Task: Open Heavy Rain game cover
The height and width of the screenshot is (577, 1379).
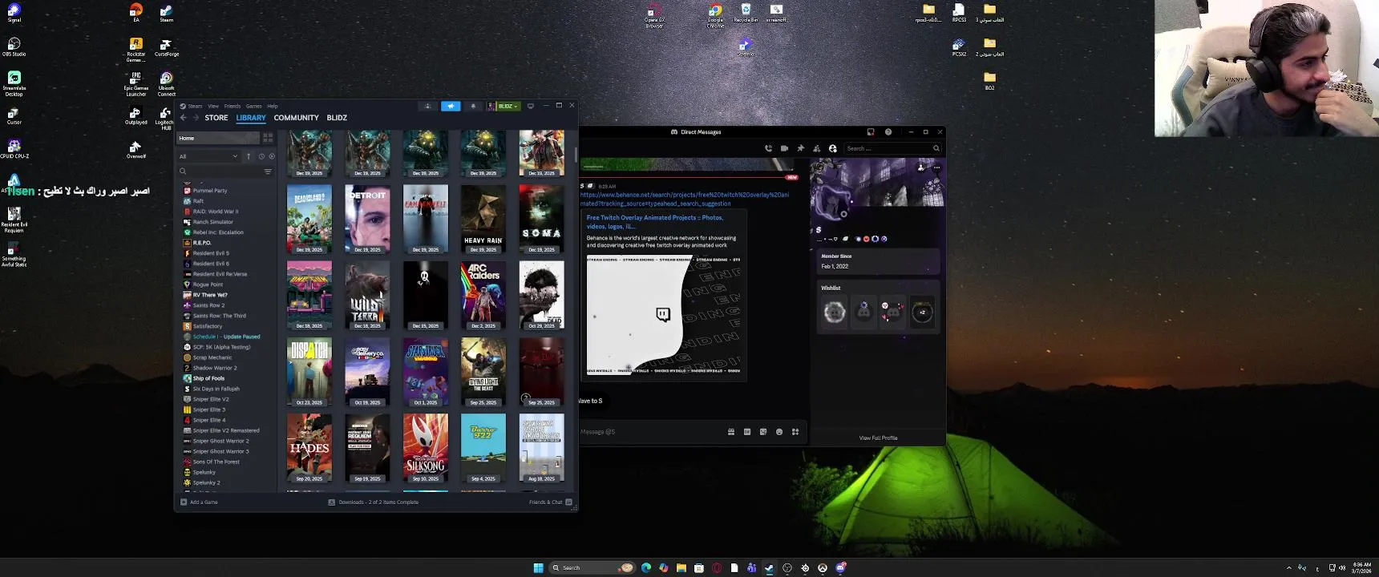Action: pyautogui.click(x=483, y=219)
